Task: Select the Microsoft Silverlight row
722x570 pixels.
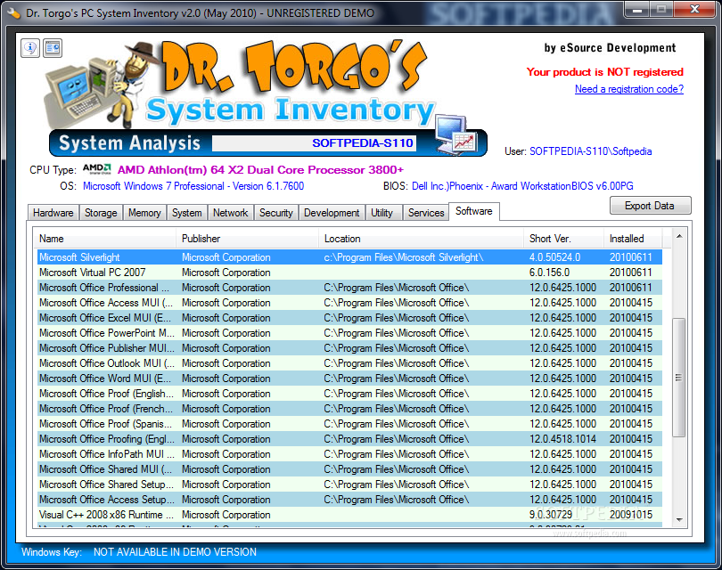Action: [x=349, y=257]
